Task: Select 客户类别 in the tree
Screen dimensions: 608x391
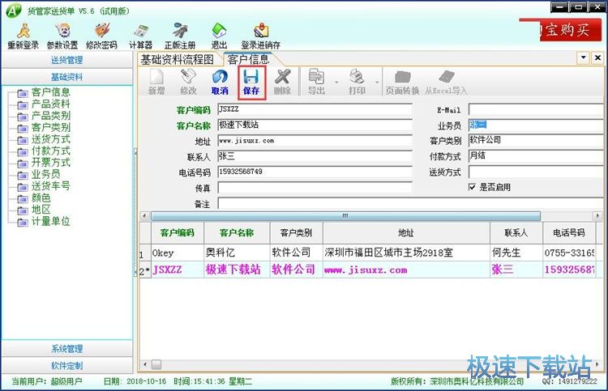Action: 50,127
